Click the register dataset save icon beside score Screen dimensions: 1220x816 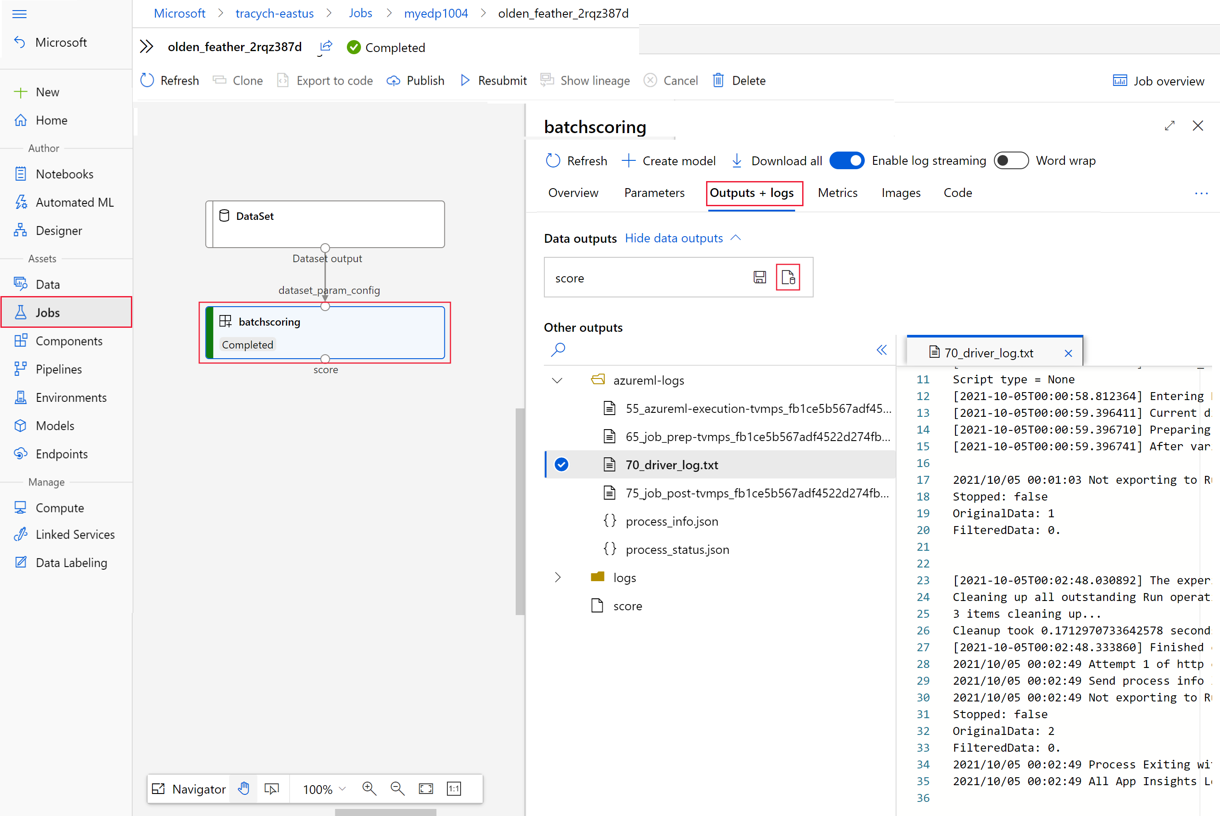click(759, 278)
